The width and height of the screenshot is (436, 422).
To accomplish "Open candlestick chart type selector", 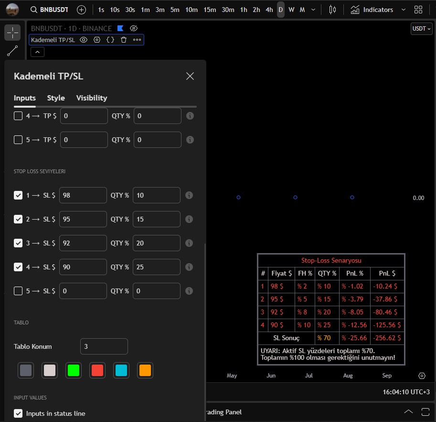I will coord(332,10).
